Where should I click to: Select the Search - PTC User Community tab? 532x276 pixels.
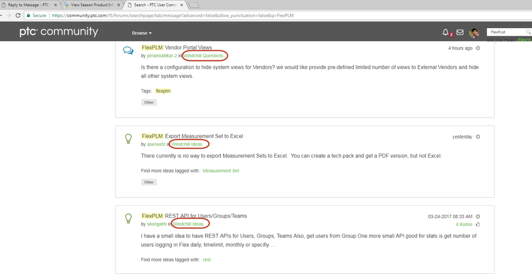[155, 5]
